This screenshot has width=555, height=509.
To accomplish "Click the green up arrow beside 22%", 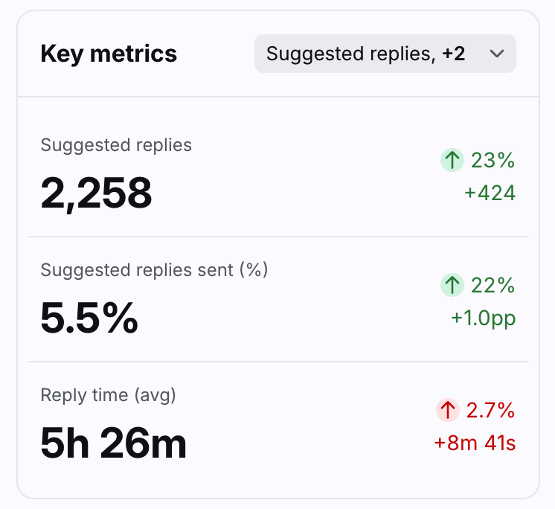I will pyautogui.click(x=451, y=285).
